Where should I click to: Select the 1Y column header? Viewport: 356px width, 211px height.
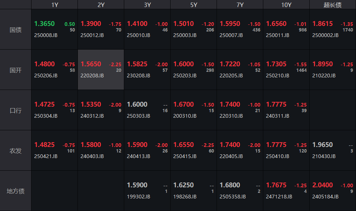(55, 5)
